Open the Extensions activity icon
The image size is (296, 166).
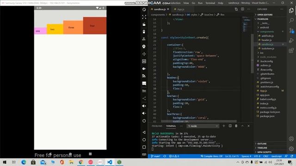[291, 50]
